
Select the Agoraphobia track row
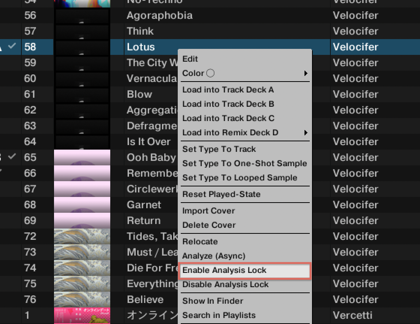210,15
